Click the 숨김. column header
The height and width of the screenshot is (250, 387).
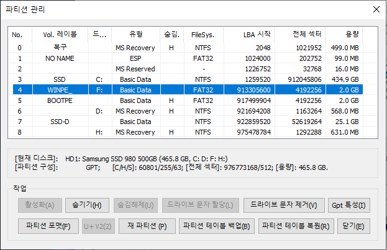coord(172,35)
